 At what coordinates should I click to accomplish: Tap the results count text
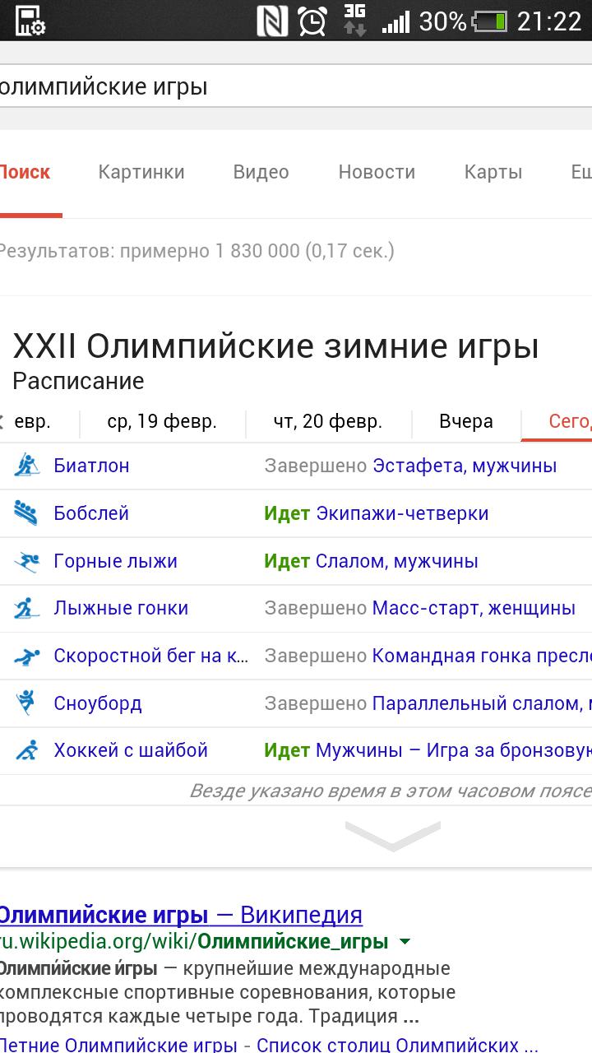pos(196,251)
